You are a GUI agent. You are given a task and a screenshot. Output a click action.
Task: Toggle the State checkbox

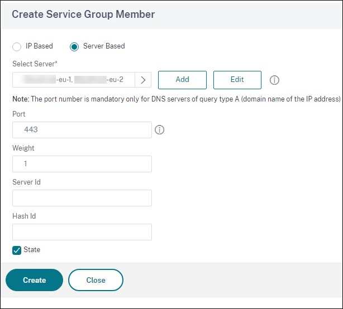point(17,250)
